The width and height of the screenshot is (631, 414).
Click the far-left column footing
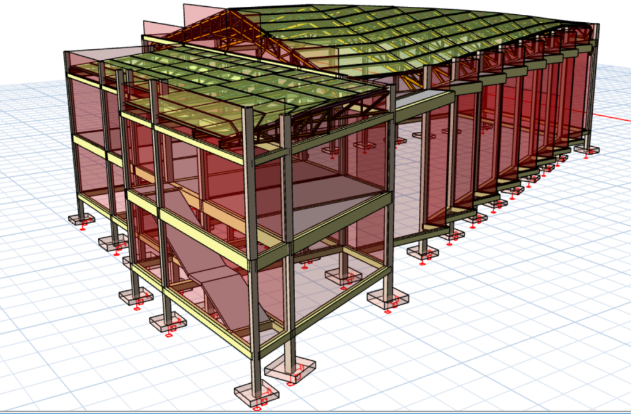click(x=81, y=219)
